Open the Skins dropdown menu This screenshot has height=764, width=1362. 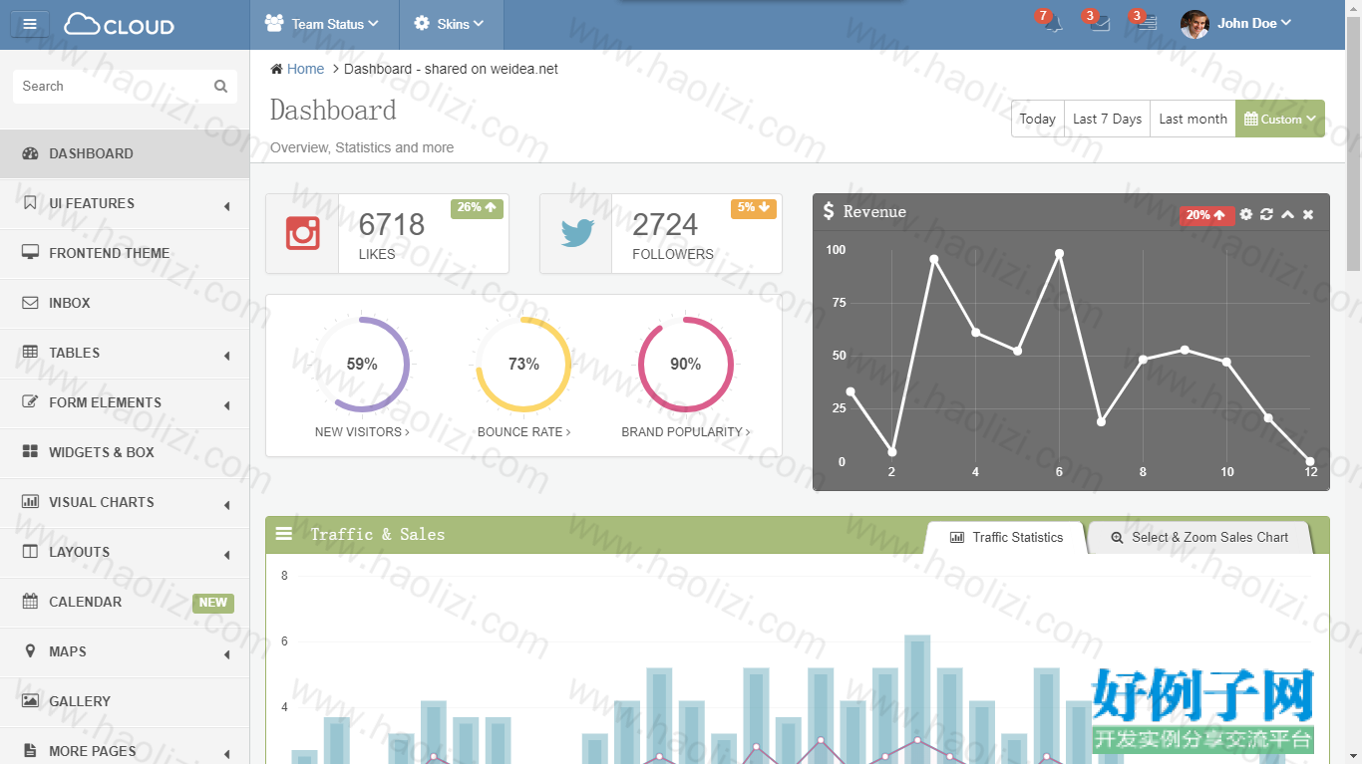451,24
